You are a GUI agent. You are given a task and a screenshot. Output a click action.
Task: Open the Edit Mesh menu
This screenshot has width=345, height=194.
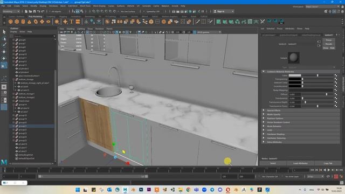(73, 6)
